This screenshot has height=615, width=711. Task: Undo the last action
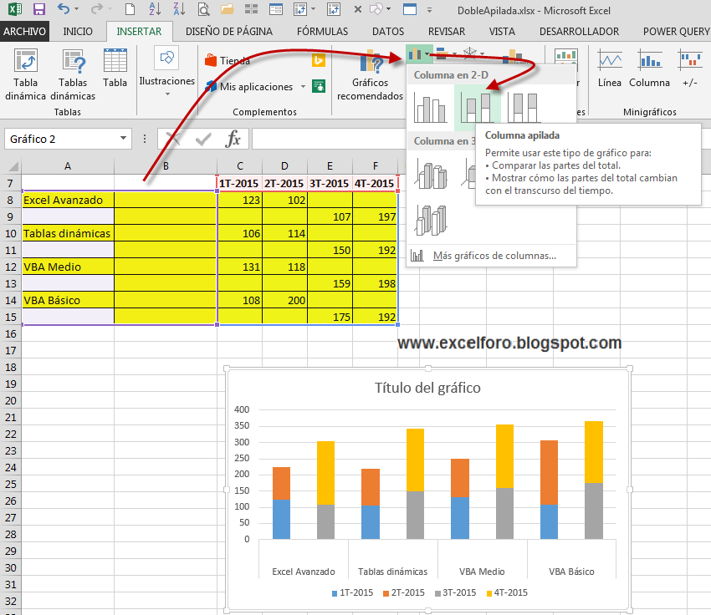[x=64, y=8]
